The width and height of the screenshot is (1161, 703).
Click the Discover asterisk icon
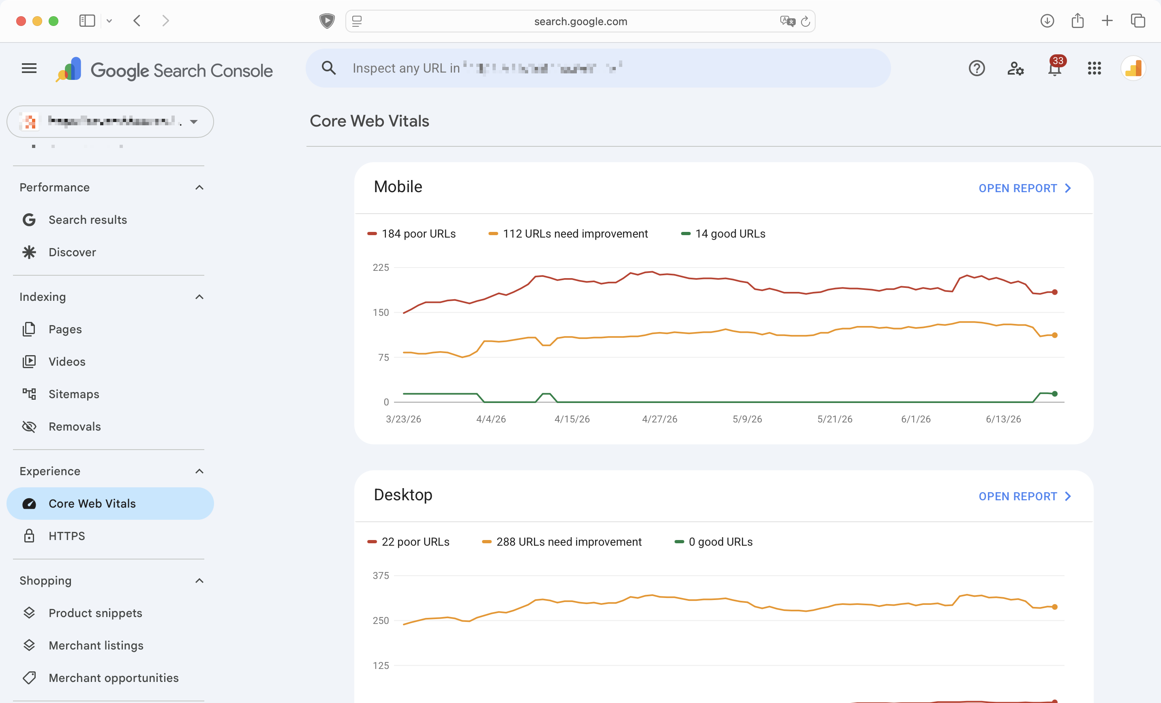[x=29, y=252]
